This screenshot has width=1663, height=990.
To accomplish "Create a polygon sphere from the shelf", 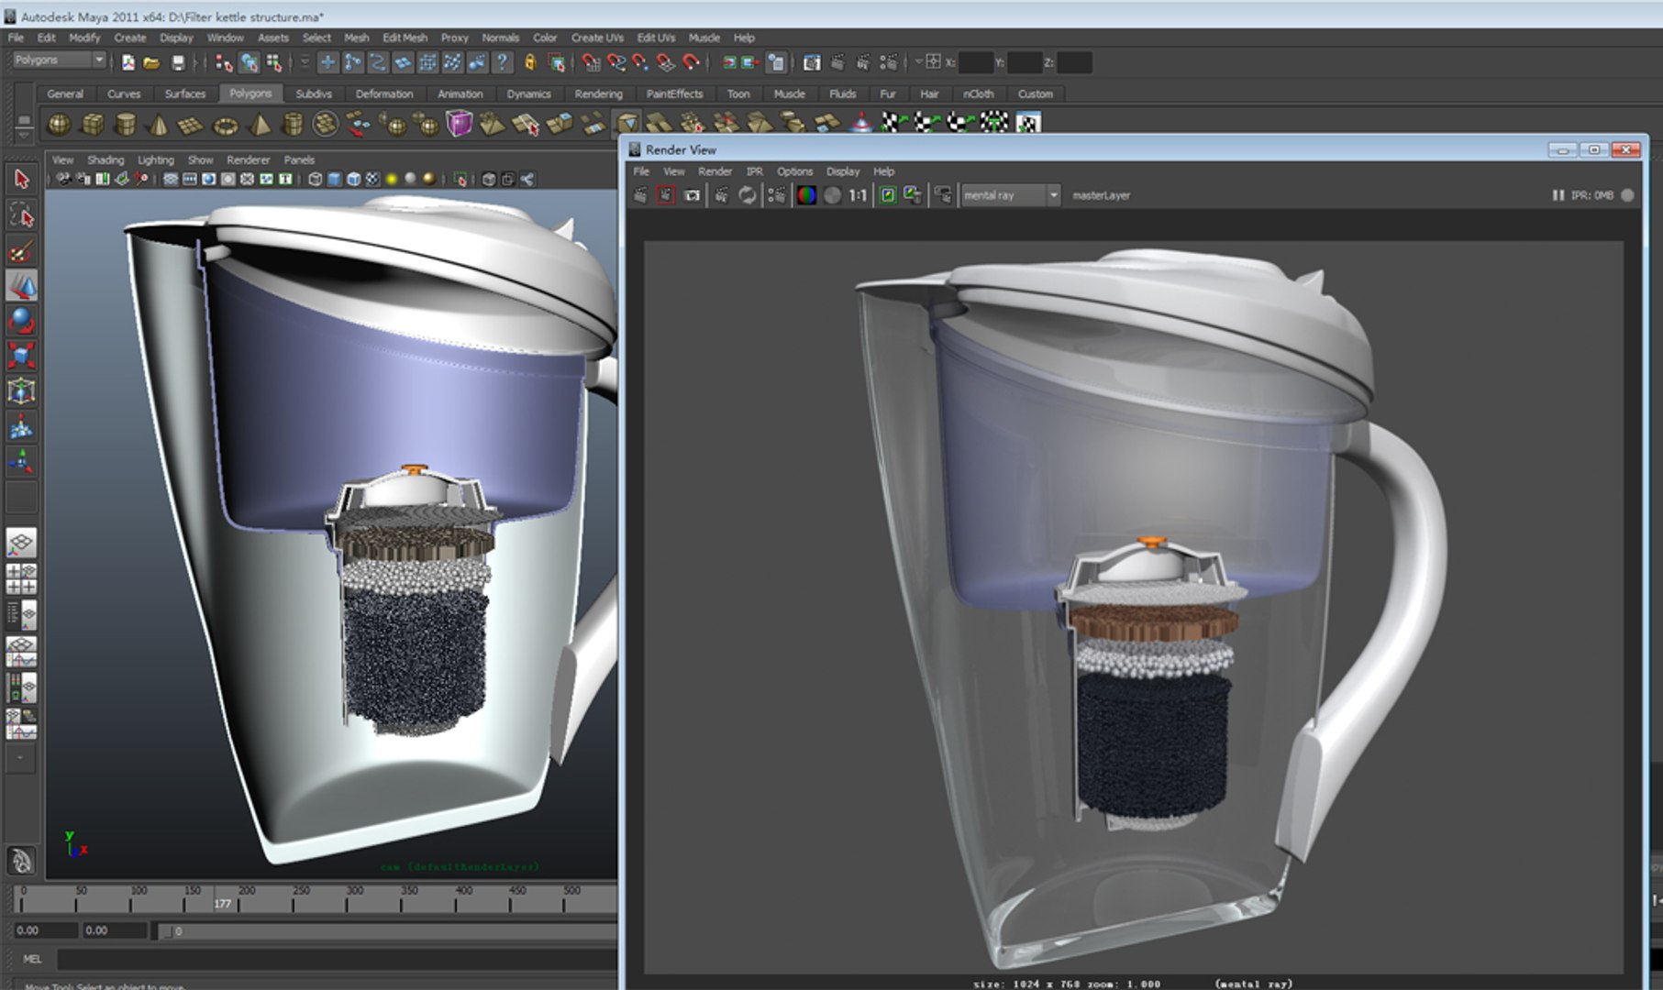I will point(60,124).
